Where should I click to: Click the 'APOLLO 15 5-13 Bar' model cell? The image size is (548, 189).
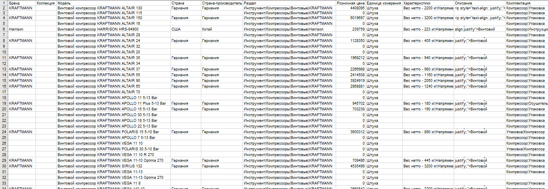(x=114, y=109)
